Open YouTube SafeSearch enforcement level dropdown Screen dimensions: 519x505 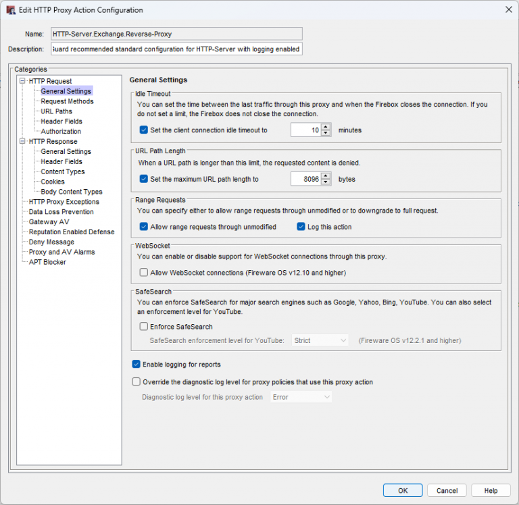320,340
